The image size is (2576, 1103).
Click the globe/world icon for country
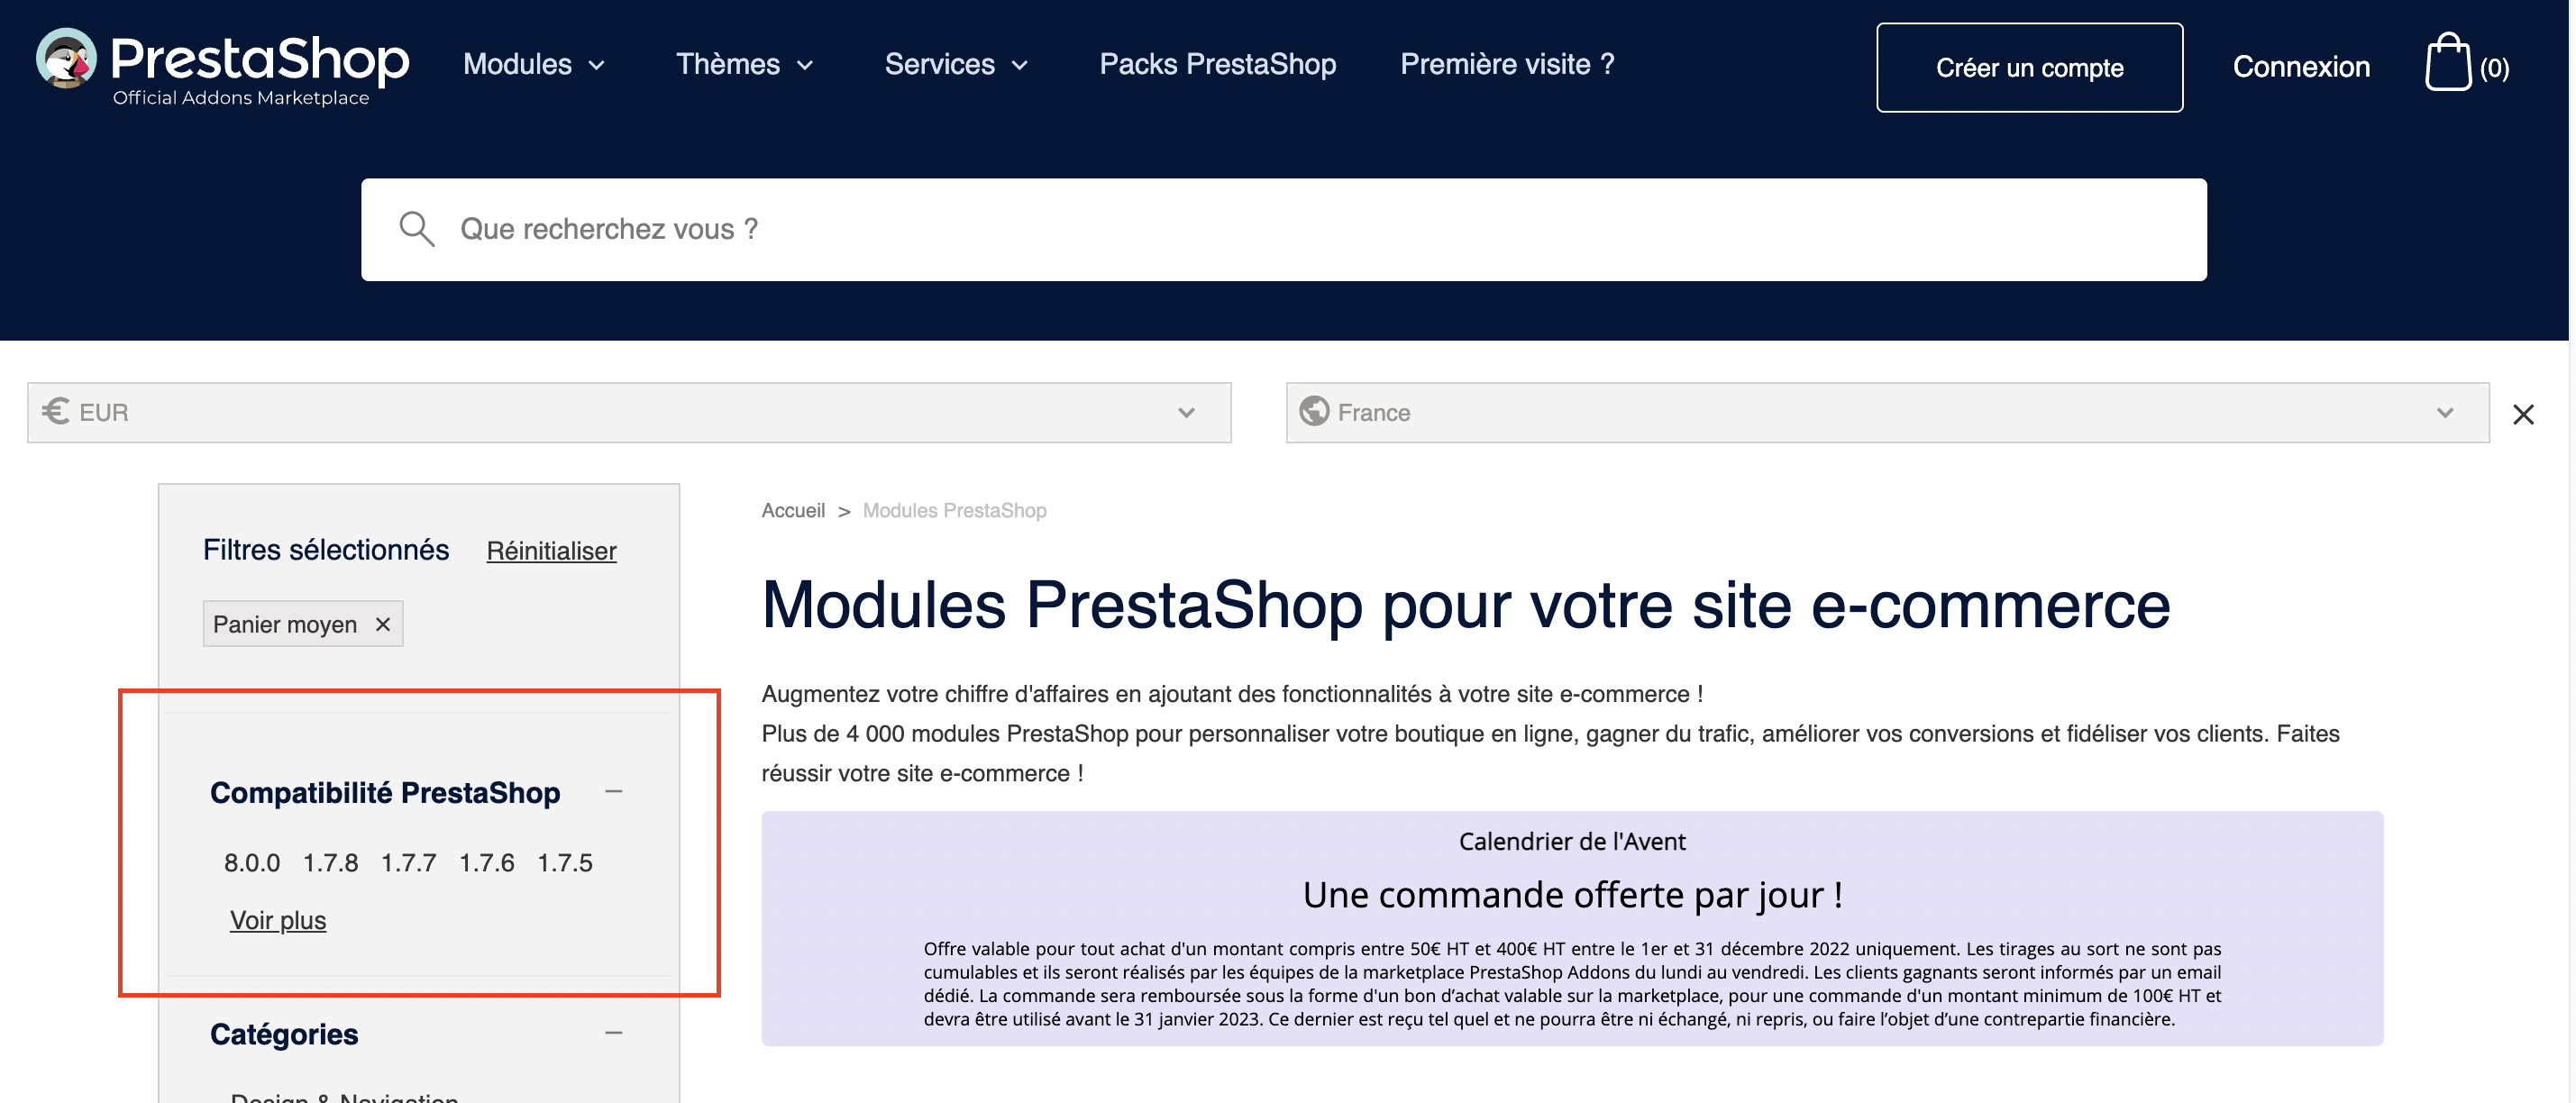coord(1312,412)
